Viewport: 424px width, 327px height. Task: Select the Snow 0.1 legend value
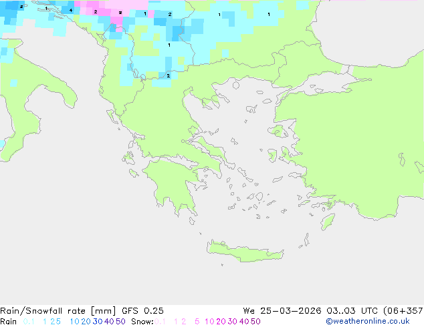(160, 322)
